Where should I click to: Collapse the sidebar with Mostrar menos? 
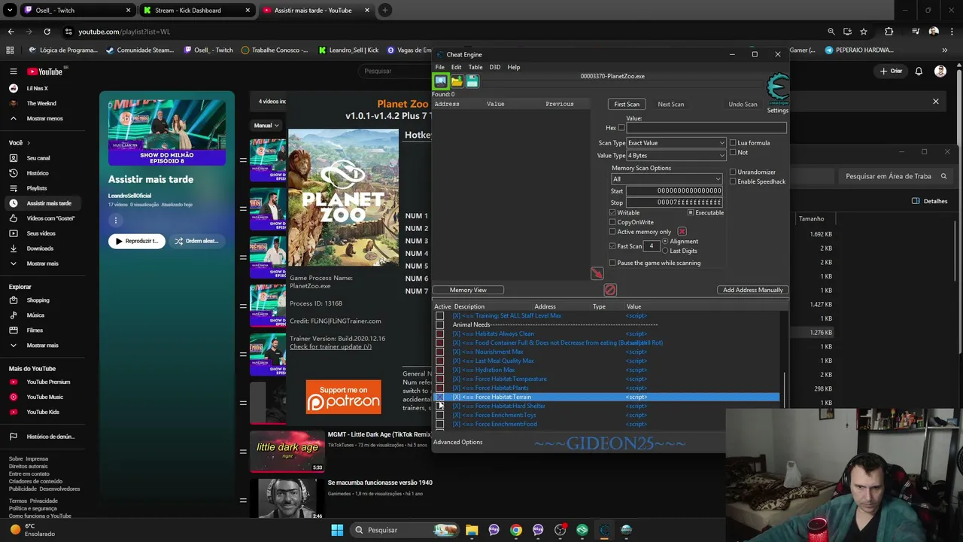click(45, 118)
